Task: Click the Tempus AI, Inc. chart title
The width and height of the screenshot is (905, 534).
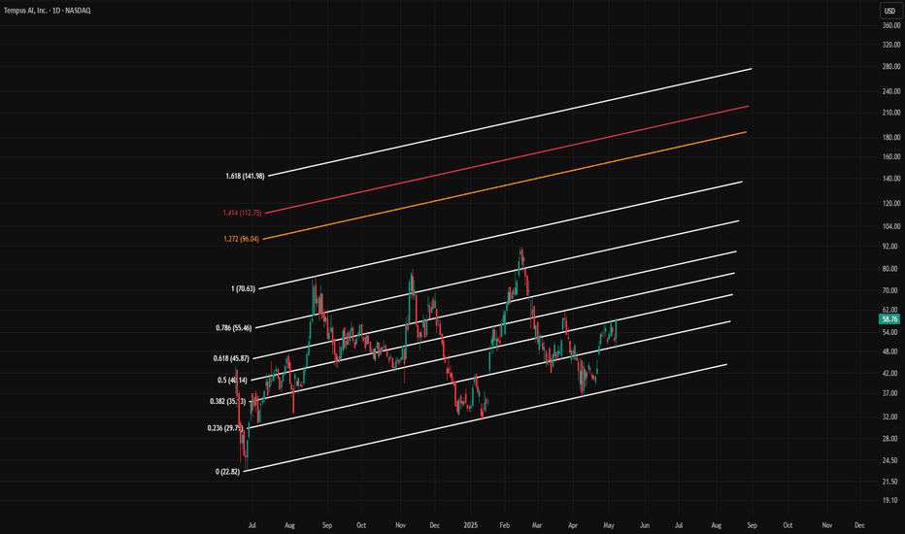Action: pos(48,11)
